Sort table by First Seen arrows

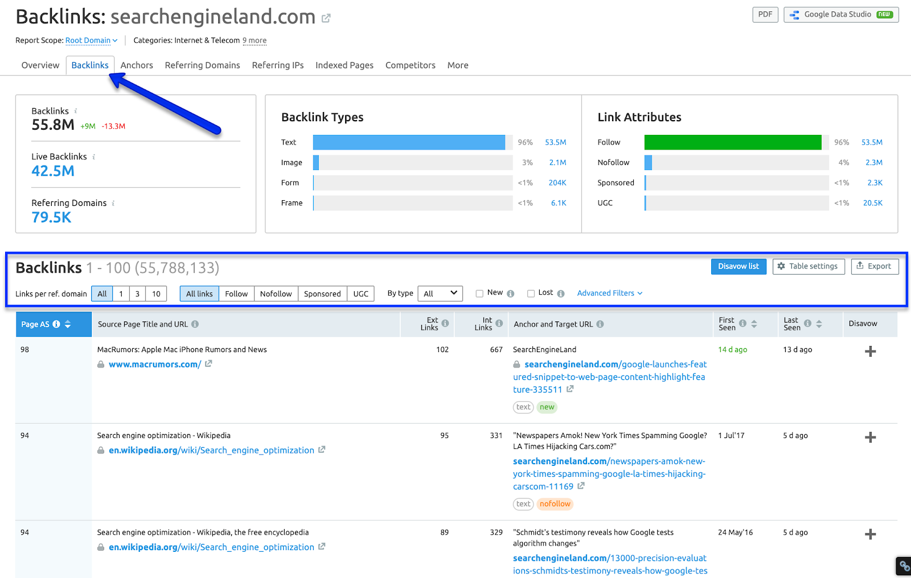click(x=754, y=324)
